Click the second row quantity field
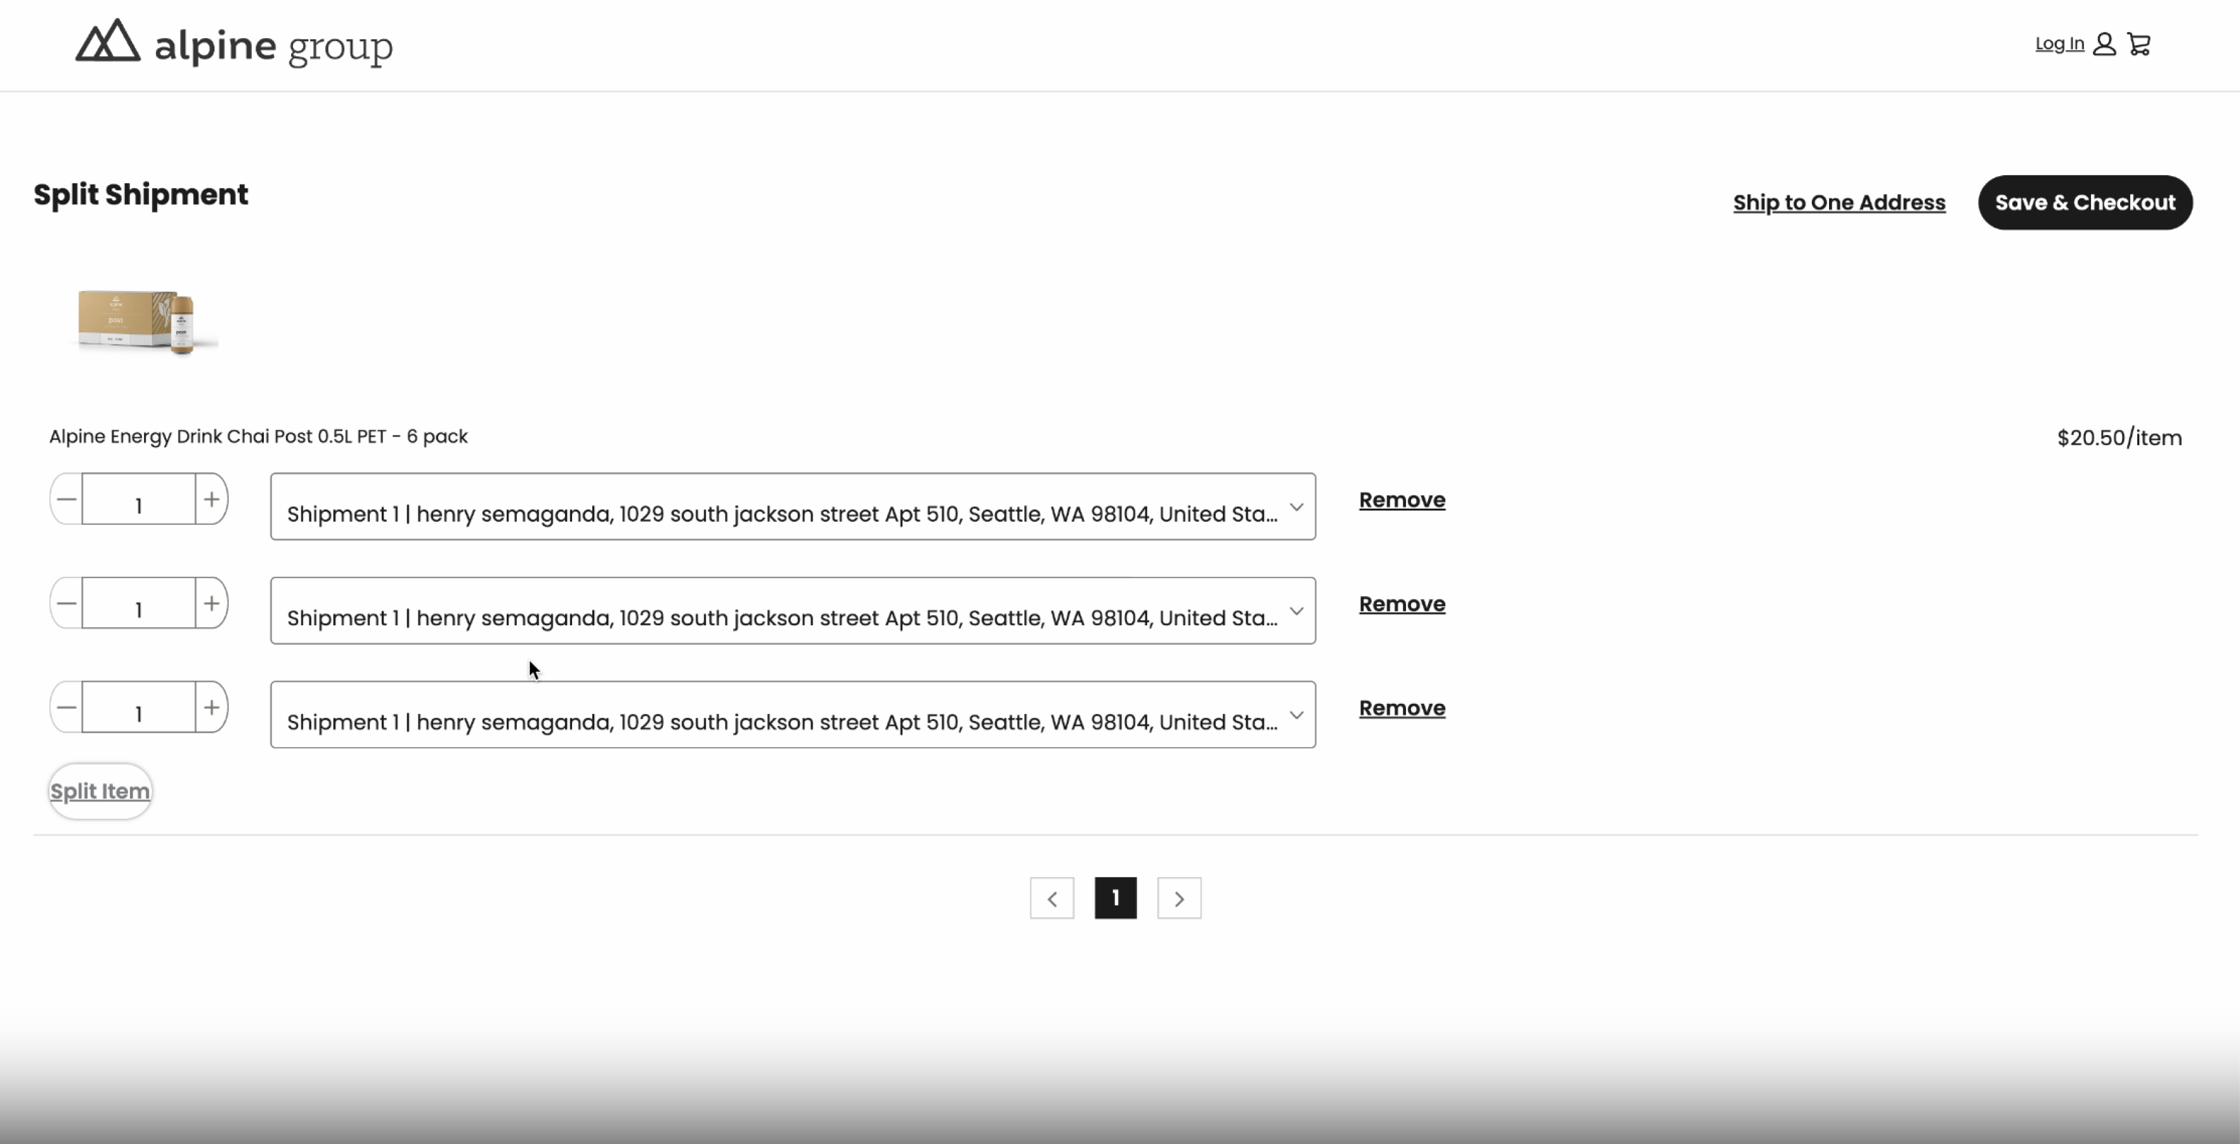The image size is (2240, 1144). (139, 603)
